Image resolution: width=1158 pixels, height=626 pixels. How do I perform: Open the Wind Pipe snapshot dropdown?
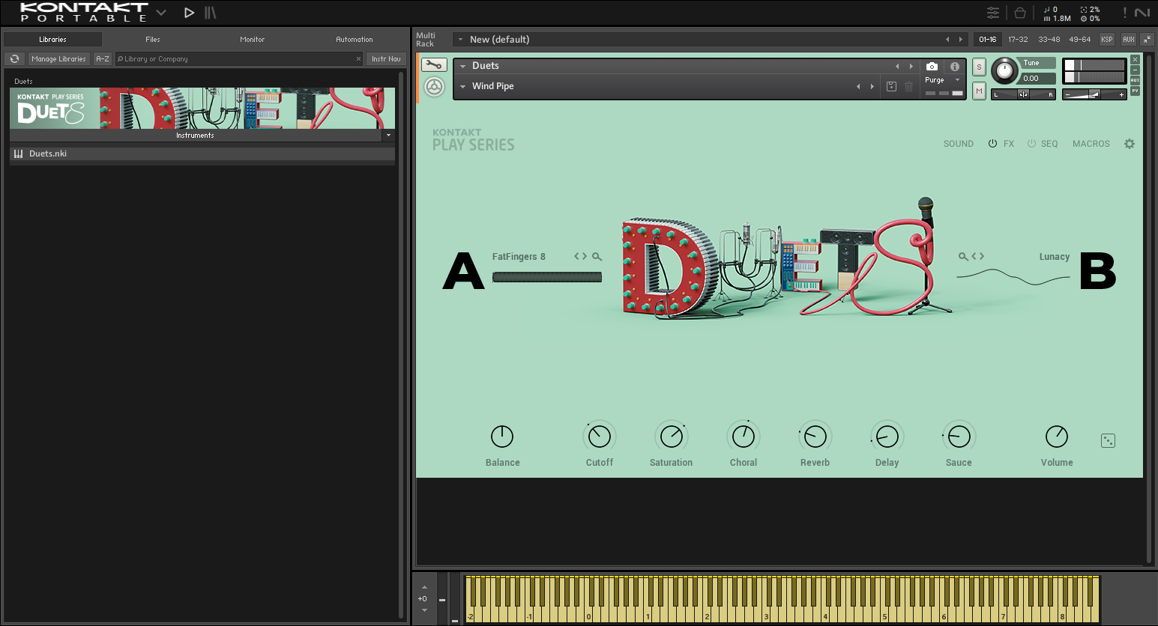coord(463,87)
